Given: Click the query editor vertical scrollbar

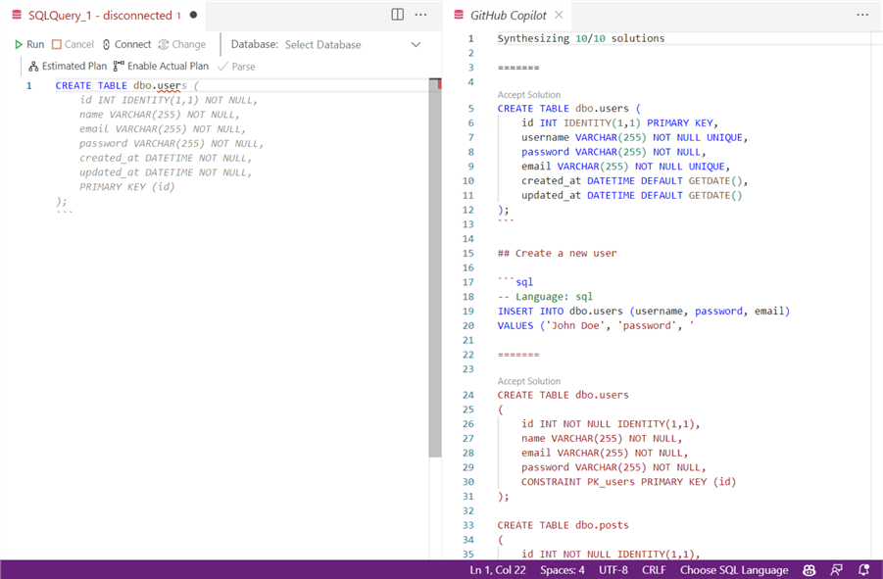Looking at the screenshot, I should pos(435,269).
